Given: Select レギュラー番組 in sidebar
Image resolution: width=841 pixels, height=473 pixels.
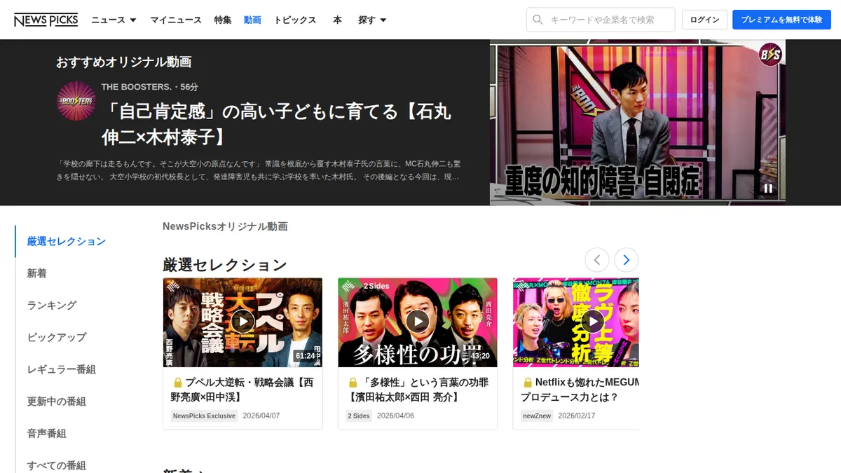Looking at the screenshot, I should pyautogui.click(x=62, y=369).
